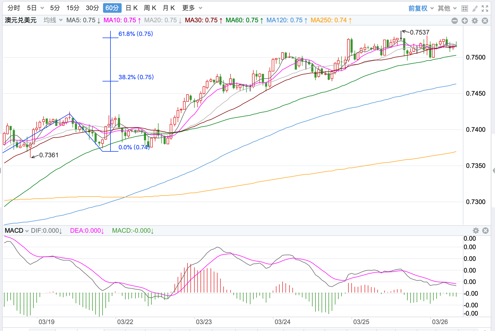Click the 0.7300 price axis label

pyautogui.click(x=476, y=202)
